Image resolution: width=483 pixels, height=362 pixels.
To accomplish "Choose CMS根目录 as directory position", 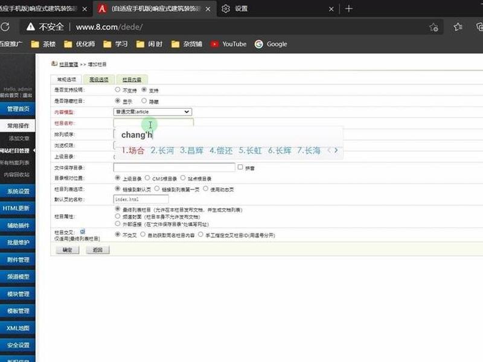I will 147,178.
